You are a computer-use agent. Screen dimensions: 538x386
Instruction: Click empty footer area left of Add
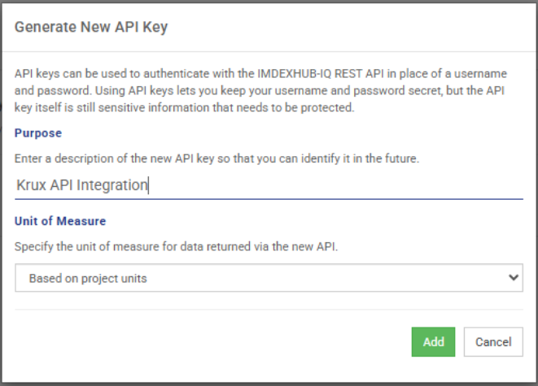[x=203, y=342]
